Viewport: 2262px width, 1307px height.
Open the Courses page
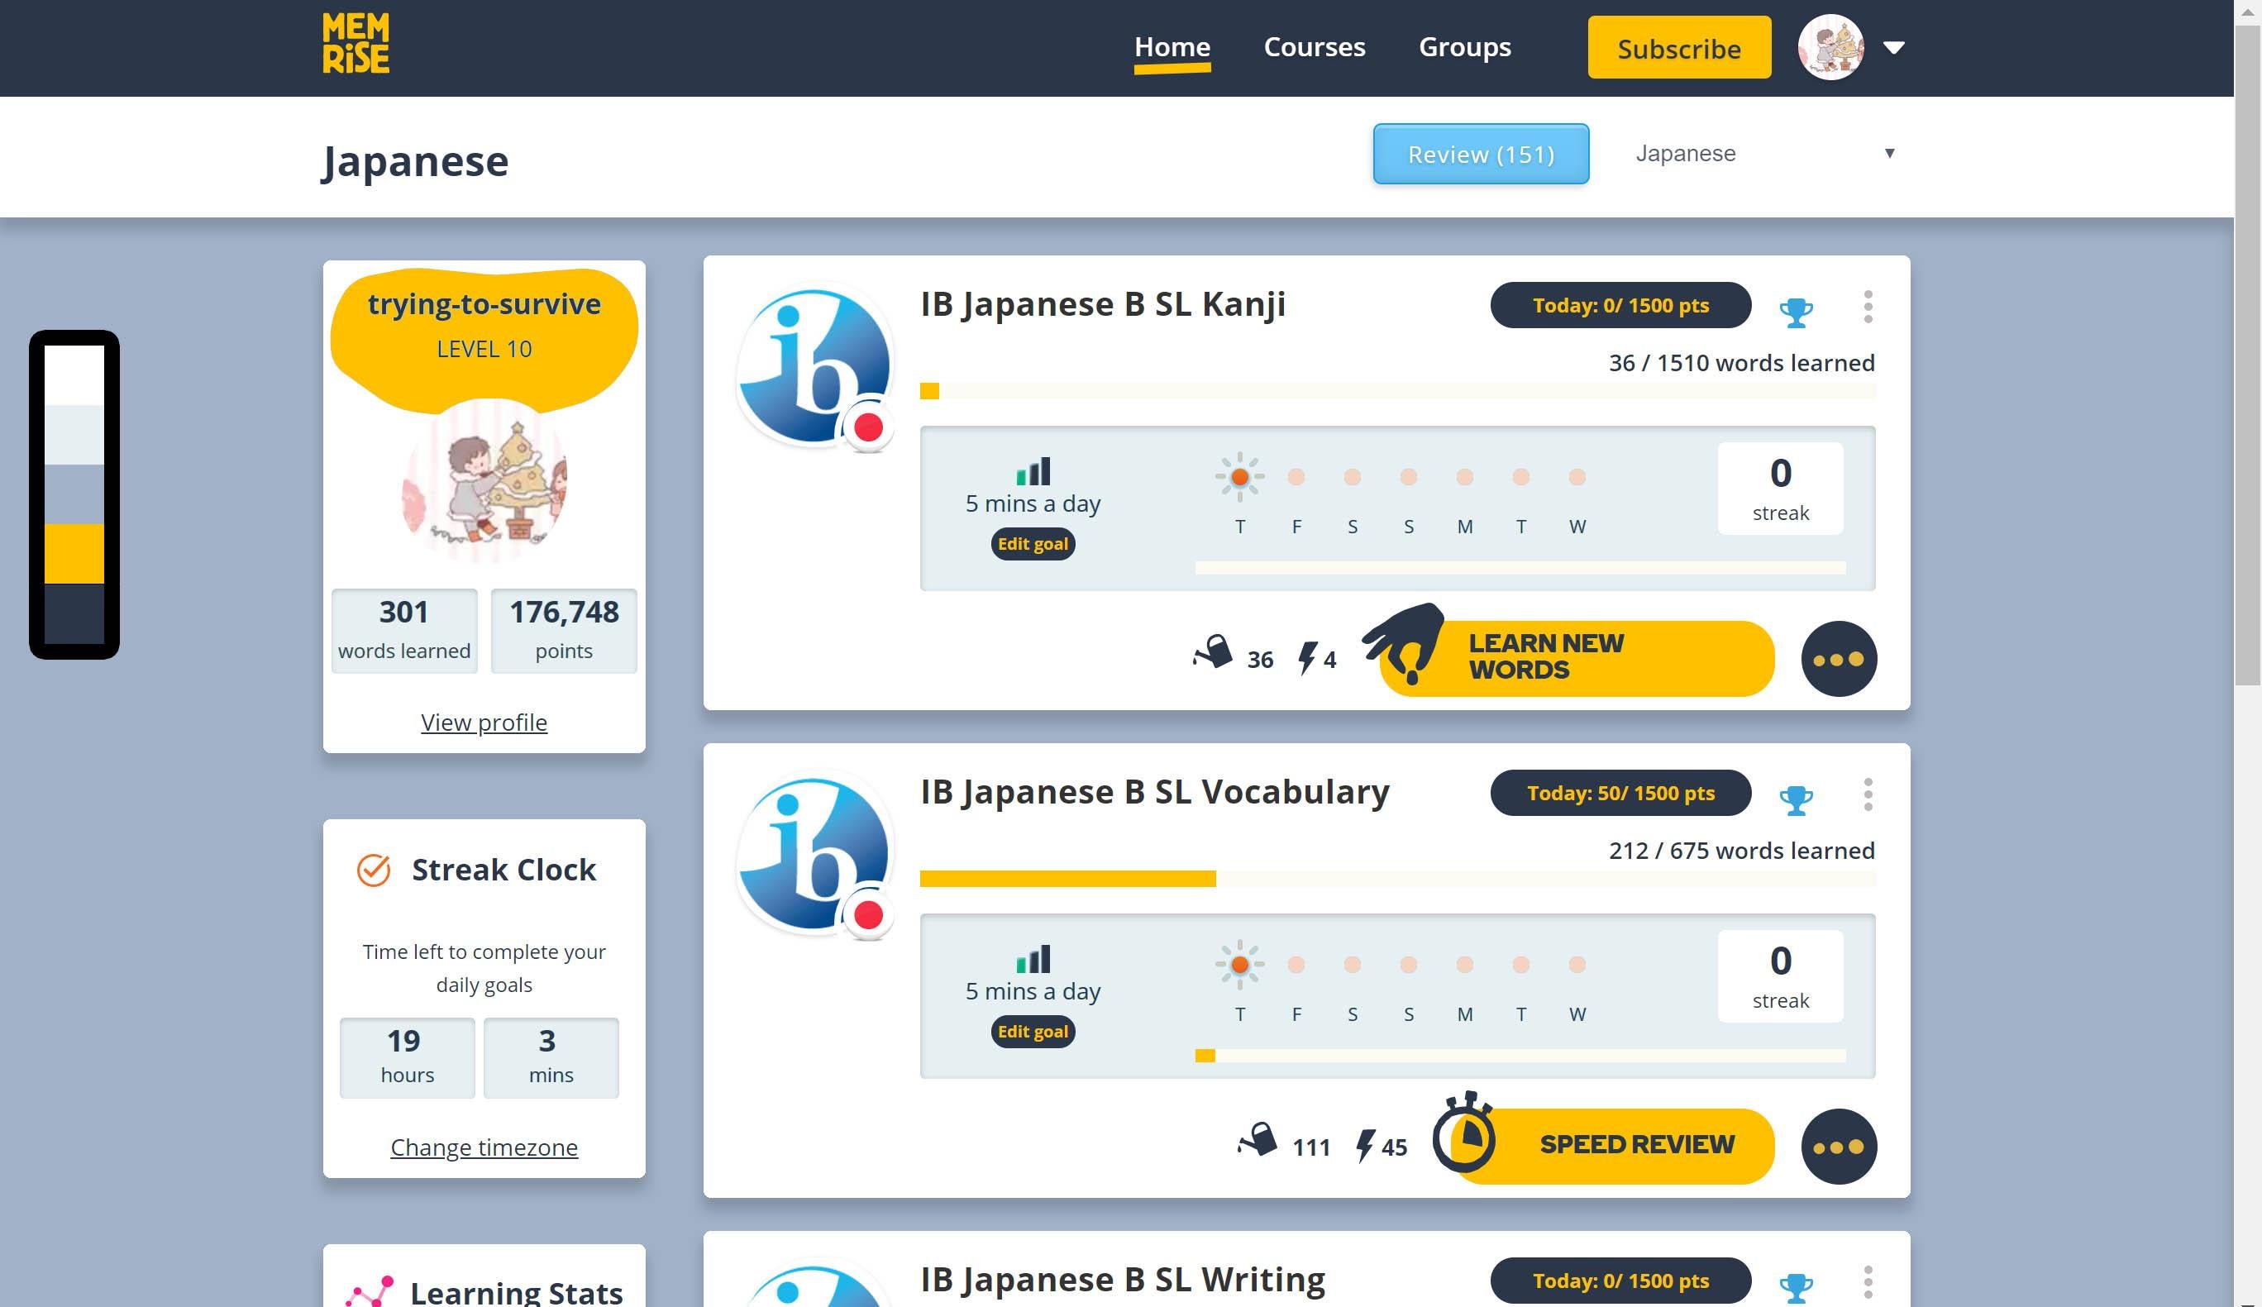[1314, 46]
